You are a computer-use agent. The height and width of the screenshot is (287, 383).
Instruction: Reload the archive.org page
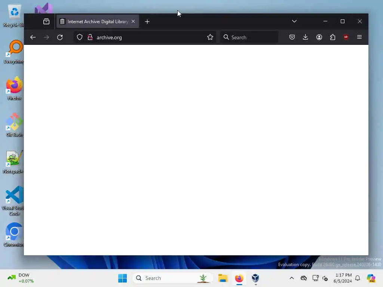[x=60, y=37]
